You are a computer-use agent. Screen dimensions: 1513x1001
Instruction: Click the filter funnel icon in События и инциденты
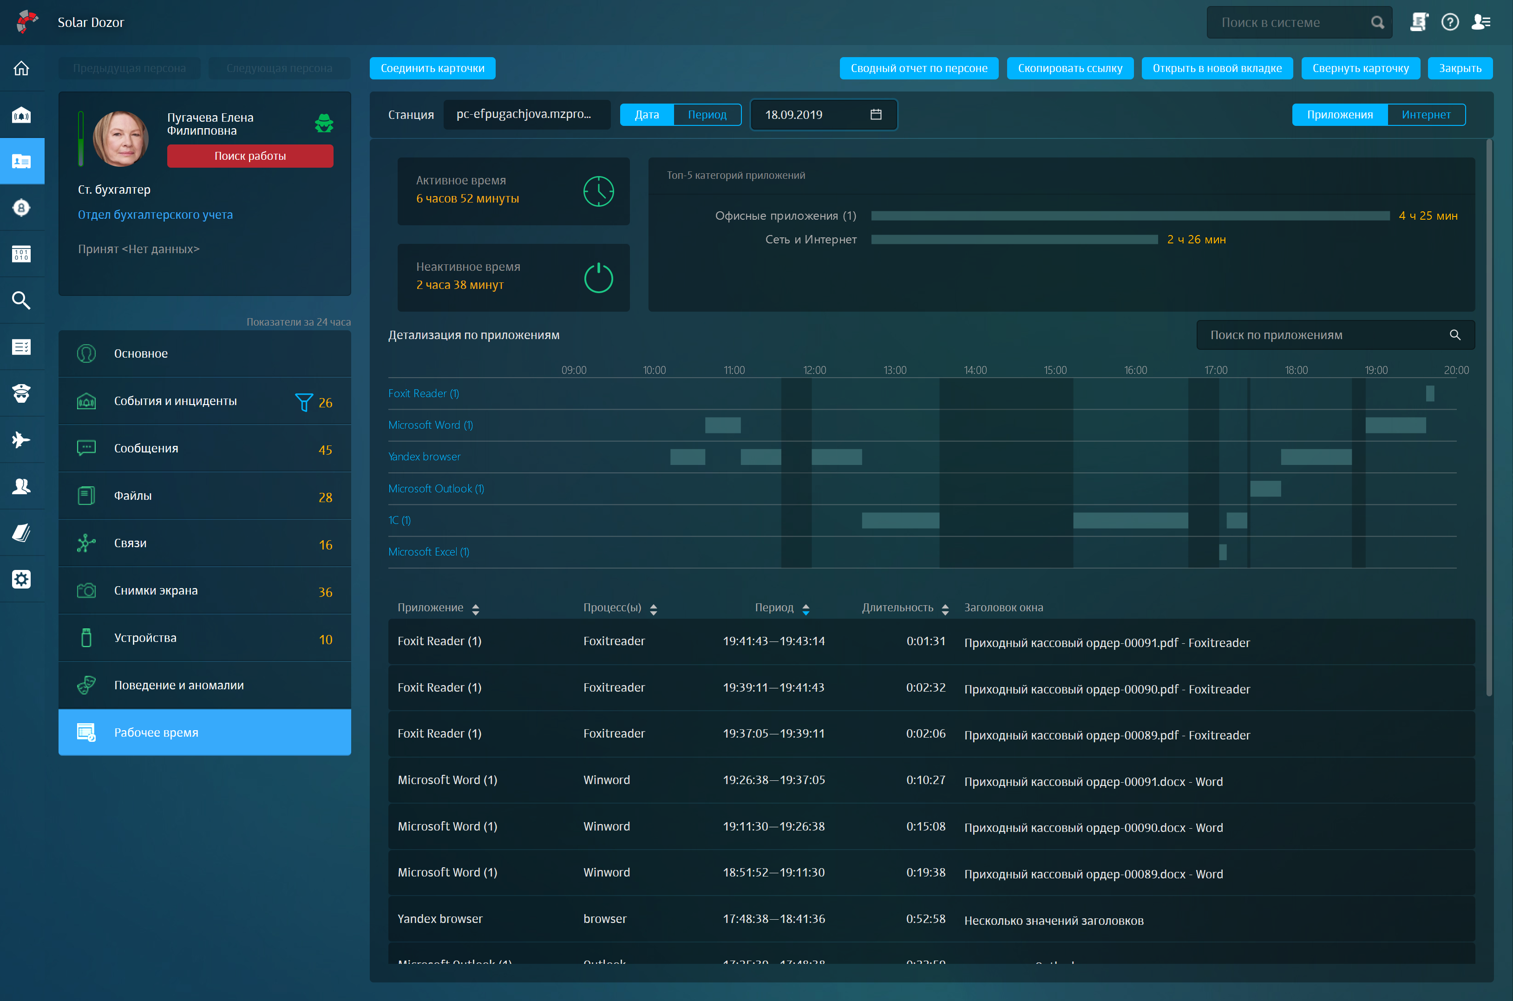pos(304,402)
